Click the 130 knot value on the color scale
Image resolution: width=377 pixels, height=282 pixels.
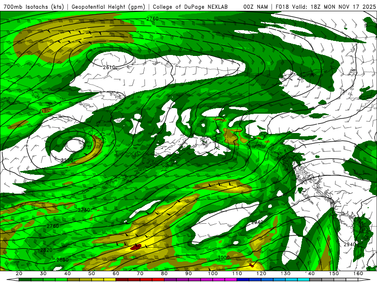(x=286, y=274)
